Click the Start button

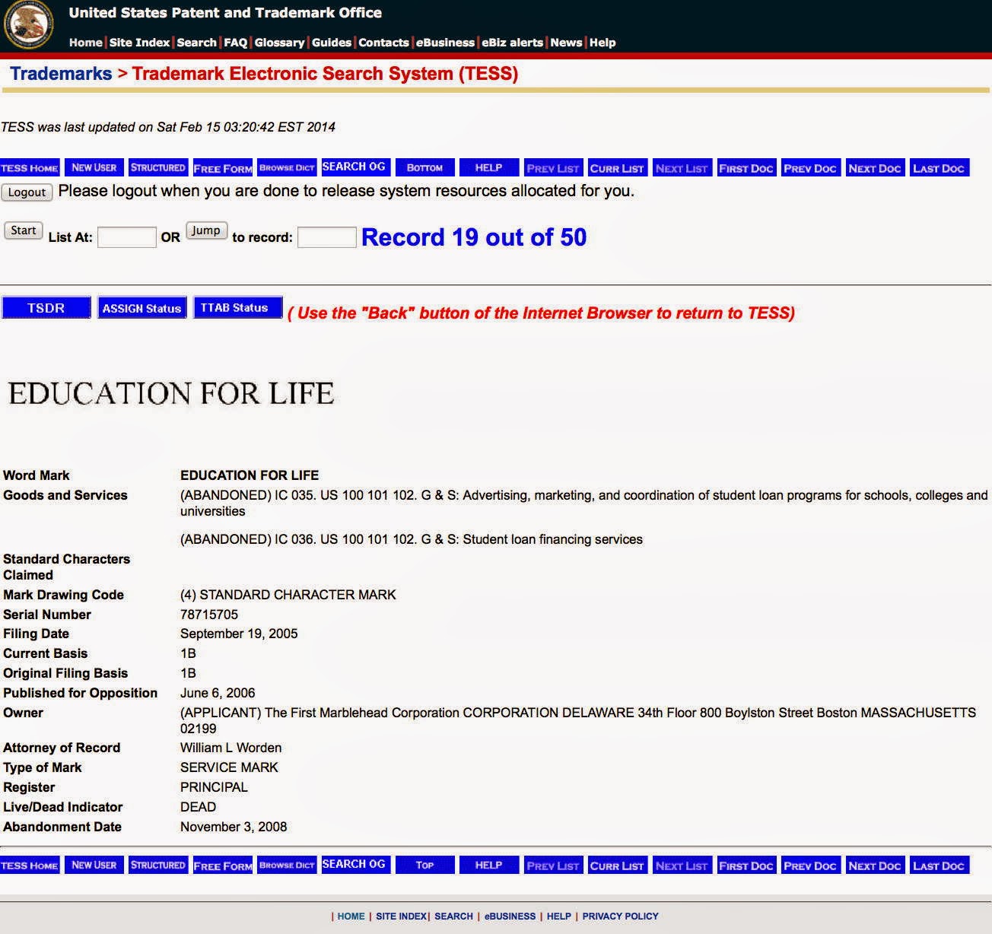click(x=23, y=230)
